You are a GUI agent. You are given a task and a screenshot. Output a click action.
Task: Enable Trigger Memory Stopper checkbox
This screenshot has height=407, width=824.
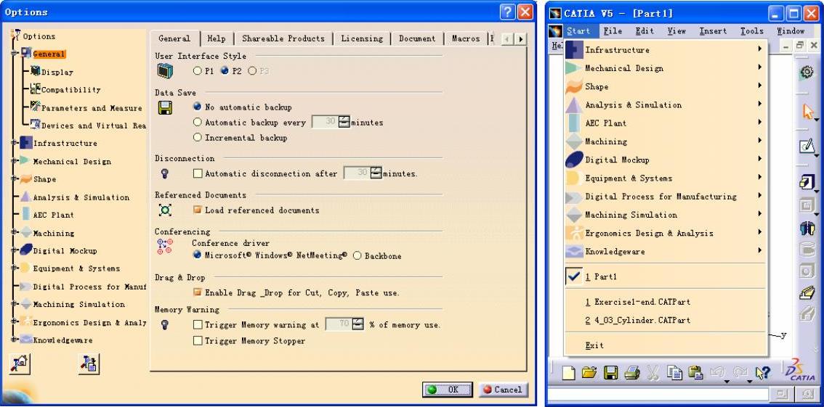point(198,340)
